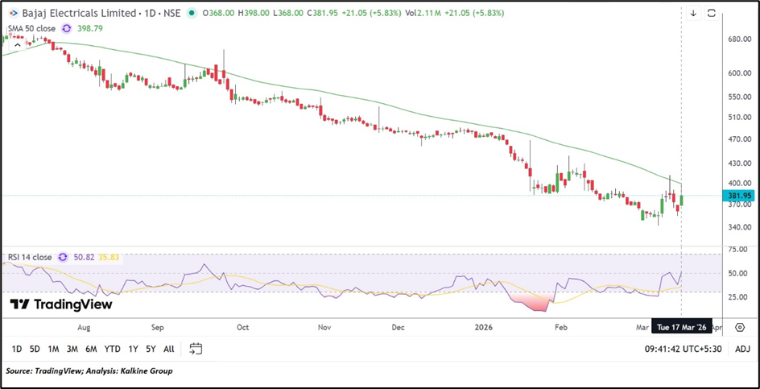The image size is (760, 389).
Task: Click the TradingView logo
Action: [x=61, y=304]
